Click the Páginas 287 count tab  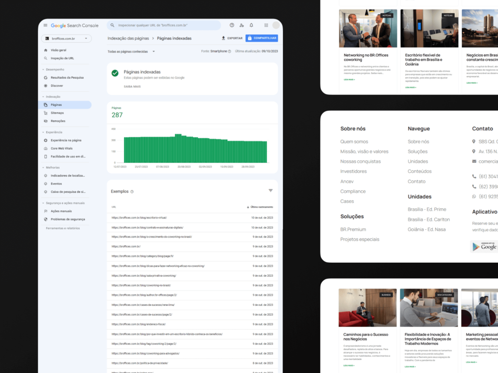click(117, 113)
